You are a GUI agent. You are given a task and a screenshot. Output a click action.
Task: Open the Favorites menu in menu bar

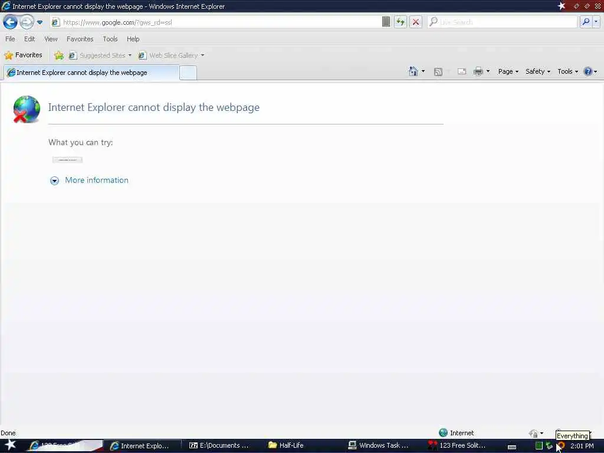click(x=80, y=39)
